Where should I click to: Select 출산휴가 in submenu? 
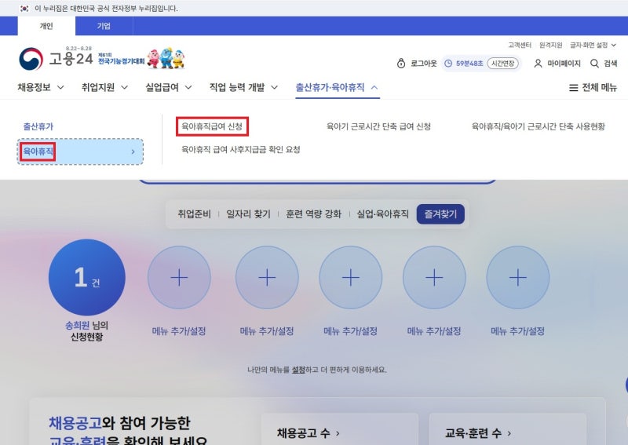38,126
